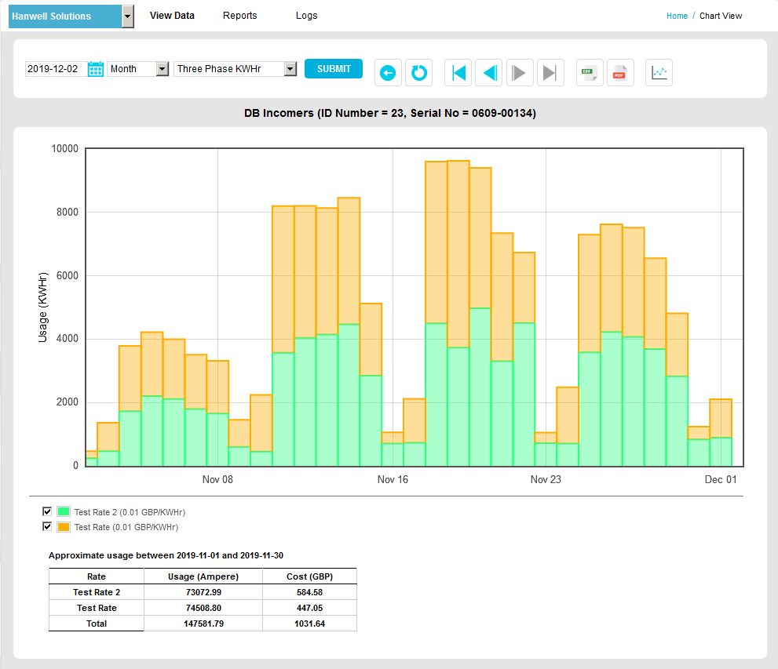Screen dimensions: 778x669
Task: Click the Dec 01 axis label
Action: [x=721, y=479]
